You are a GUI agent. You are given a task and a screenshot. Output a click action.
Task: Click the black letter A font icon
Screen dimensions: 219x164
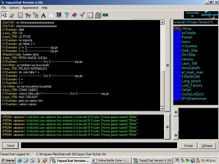43,15
